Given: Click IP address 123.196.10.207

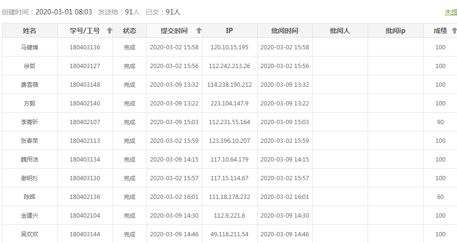Looking at the screenshot, I should [229, 141].
